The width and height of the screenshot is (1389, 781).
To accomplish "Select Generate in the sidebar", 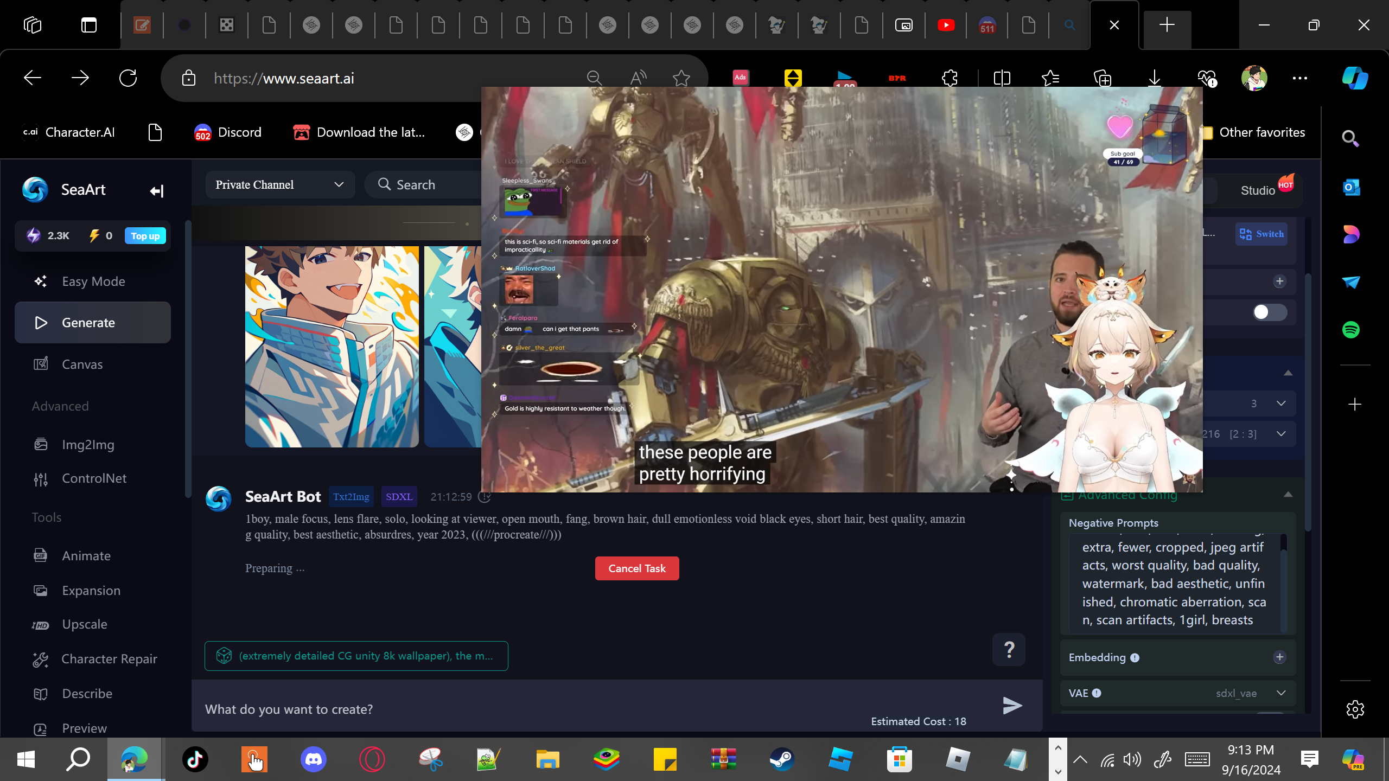I will point(93,323).
